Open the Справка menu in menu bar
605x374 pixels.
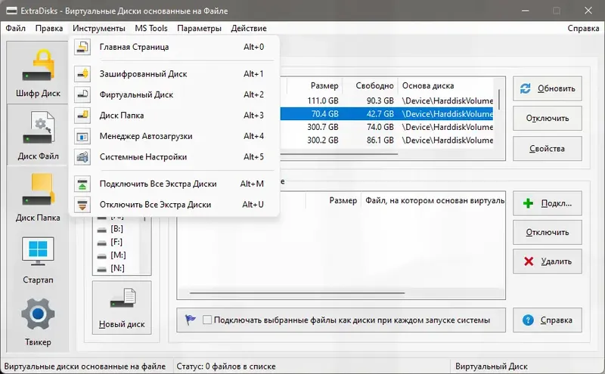583,28
